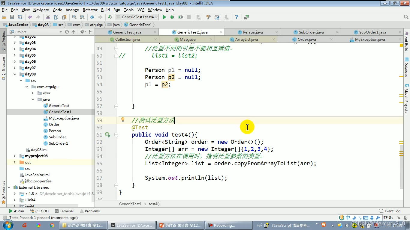Expand the myproject03 module

(x=14, y=156)
